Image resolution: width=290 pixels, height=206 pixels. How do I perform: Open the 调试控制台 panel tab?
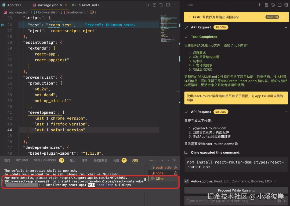tap(100, 160)
